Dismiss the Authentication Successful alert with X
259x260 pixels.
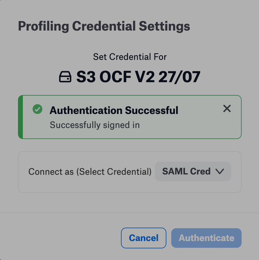[227, 108]
